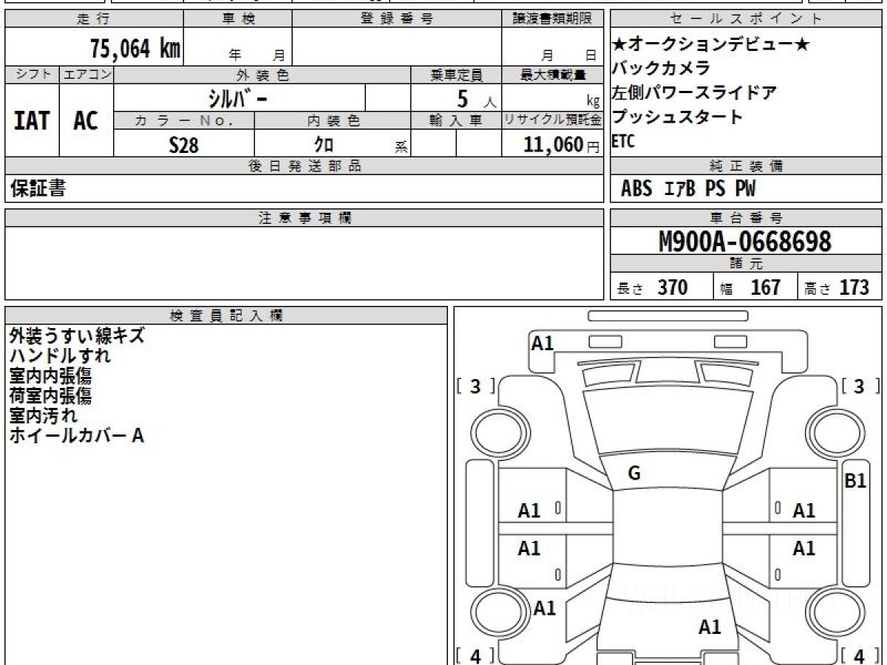The width and height of the screenshot is (887, 665).
Task: Click the 内装色 header
Action: [x=333, y=120]
